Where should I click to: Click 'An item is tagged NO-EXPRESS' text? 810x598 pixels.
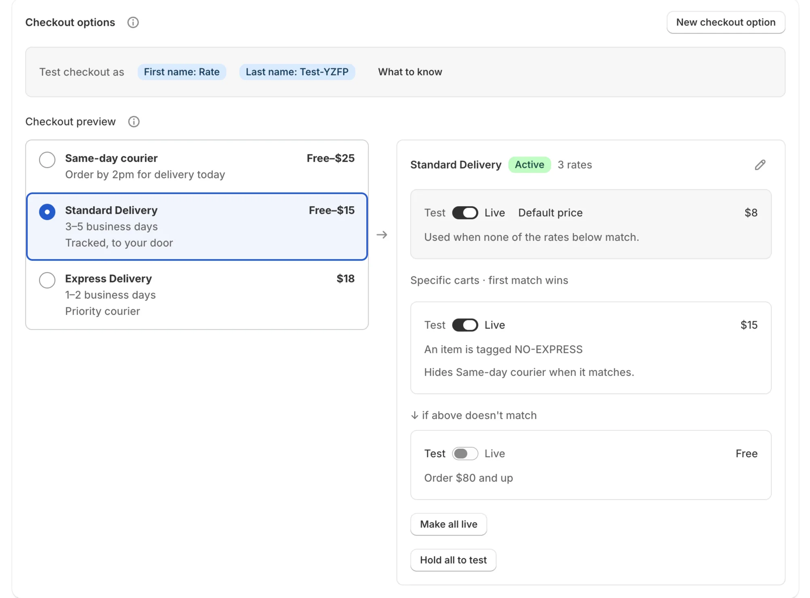click(x=504, y=349)
